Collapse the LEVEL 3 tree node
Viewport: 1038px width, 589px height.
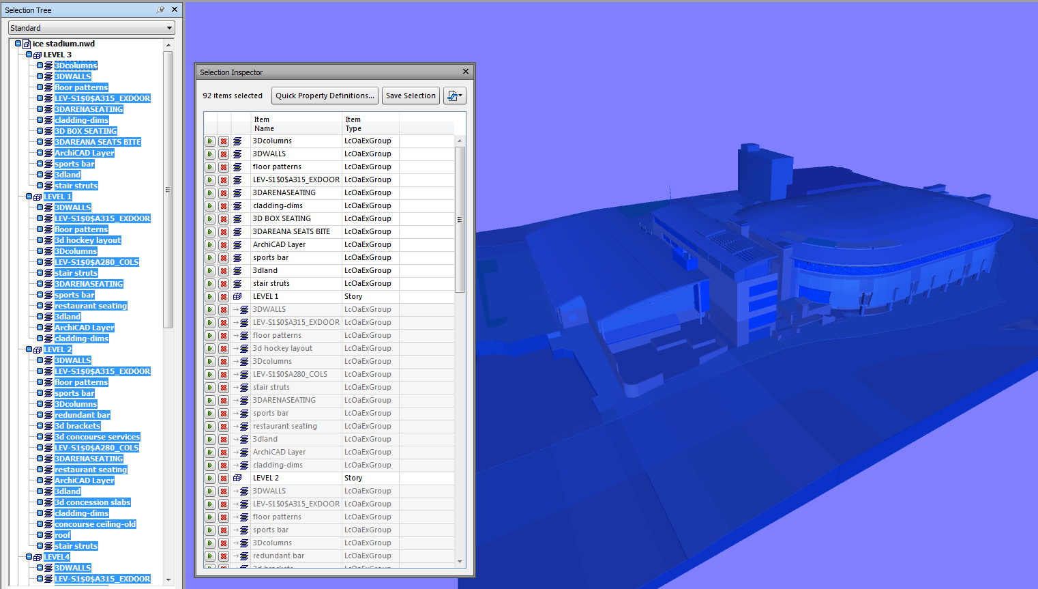[x=29, y=55]
